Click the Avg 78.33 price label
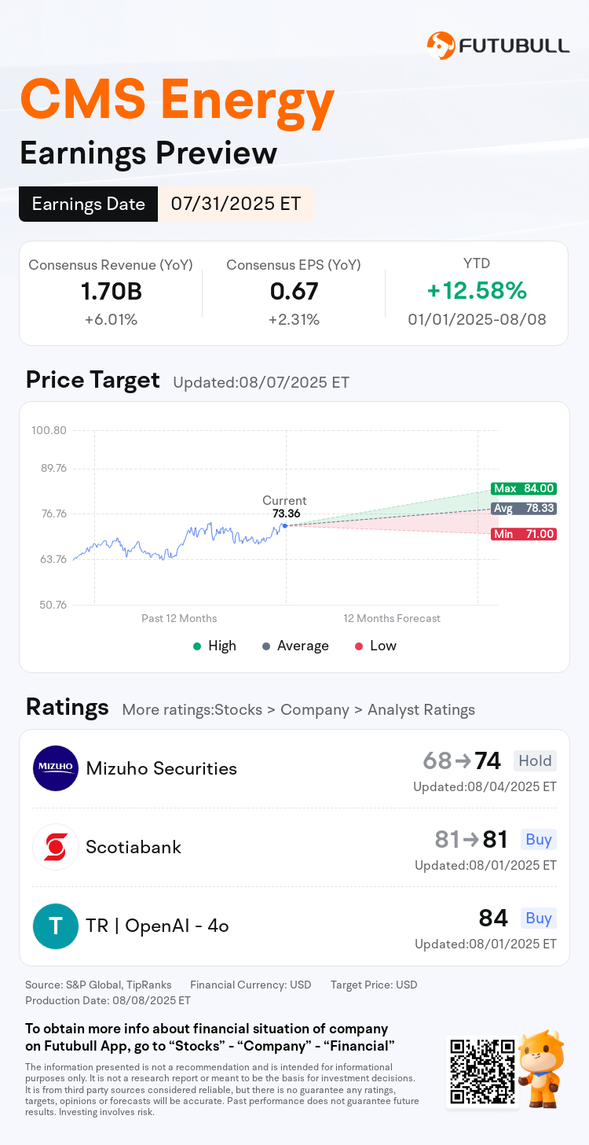The height and width of the screenshot is (1145, 589). point(524,509)
